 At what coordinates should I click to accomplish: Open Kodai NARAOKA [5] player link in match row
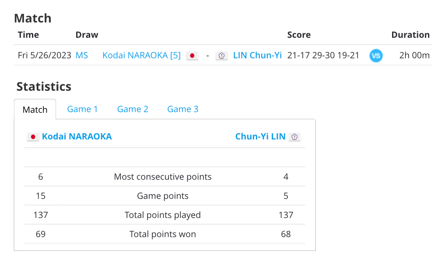coord(141,55)
